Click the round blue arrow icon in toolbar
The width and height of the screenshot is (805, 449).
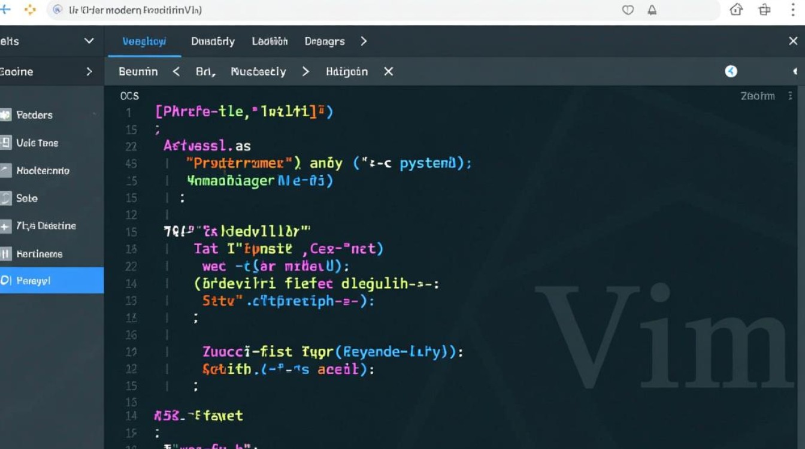point(731,71)
